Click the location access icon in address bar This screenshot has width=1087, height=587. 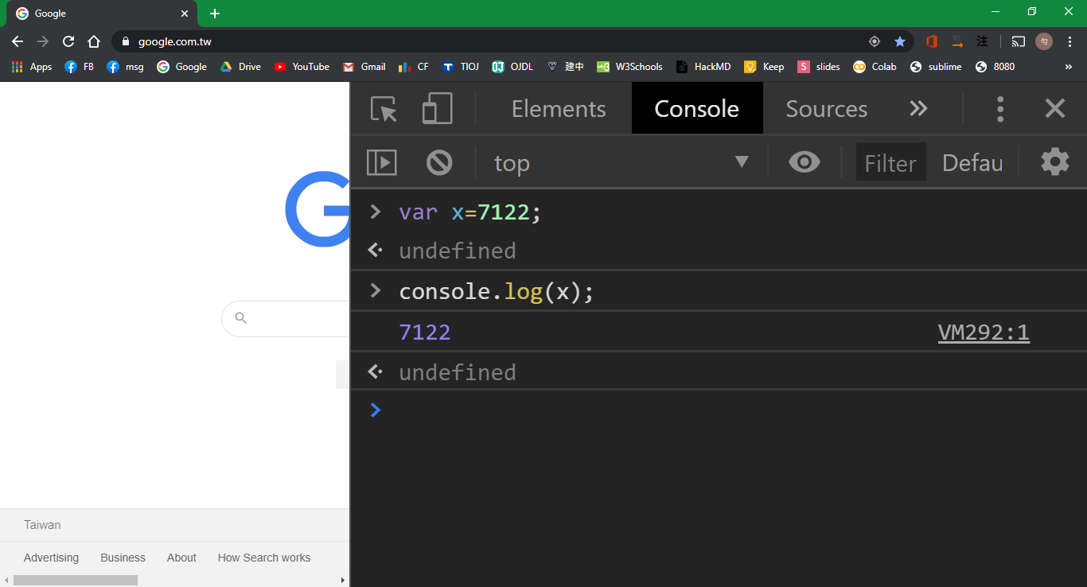pos(875,41)
